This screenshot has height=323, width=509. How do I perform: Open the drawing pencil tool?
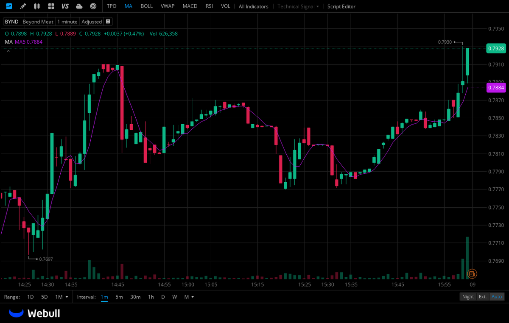(23, 6)
